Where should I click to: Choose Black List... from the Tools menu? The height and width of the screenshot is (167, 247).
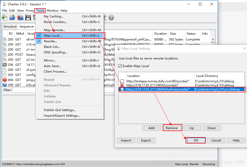69,47
